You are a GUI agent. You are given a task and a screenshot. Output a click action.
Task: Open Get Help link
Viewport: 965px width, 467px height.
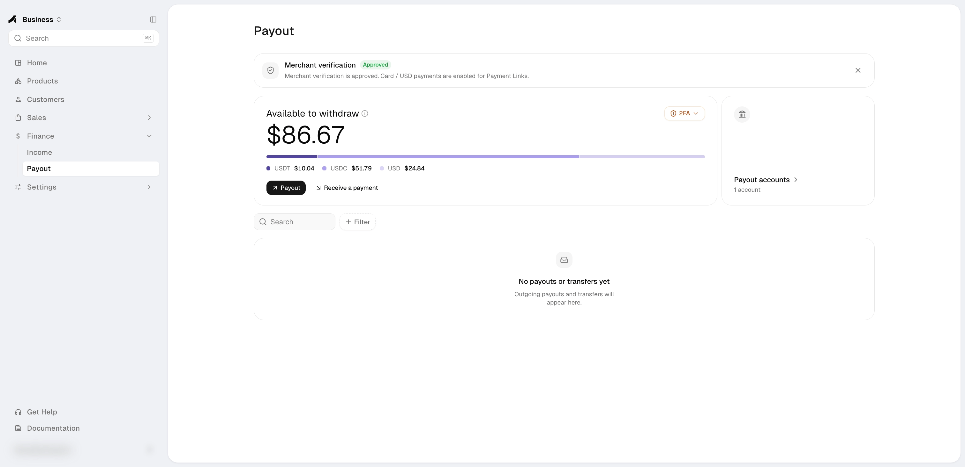(84, 412)
